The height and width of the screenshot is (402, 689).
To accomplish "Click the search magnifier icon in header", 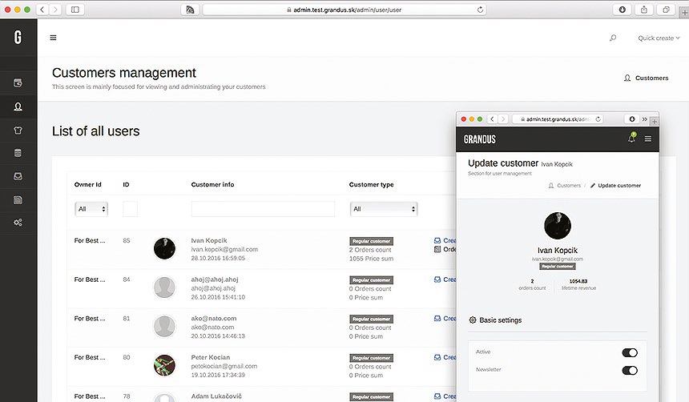I will 613,38.
